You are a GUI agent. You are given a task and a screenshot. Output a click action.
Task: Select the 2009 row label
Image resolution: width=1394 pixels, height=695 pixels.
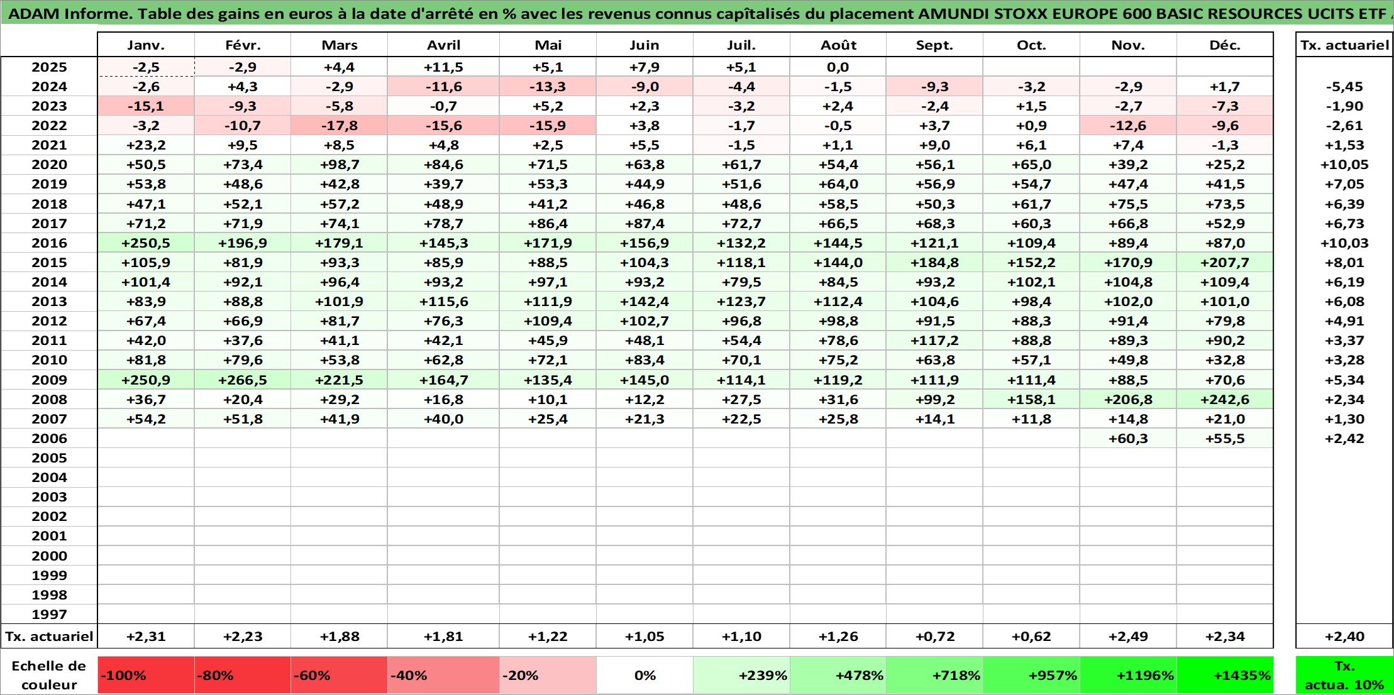(49, 380)
